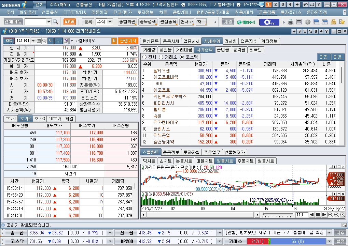Click chart play forward button
This screenshot has width=348, height=246.
pyautogui.click(x=324, y=215)
